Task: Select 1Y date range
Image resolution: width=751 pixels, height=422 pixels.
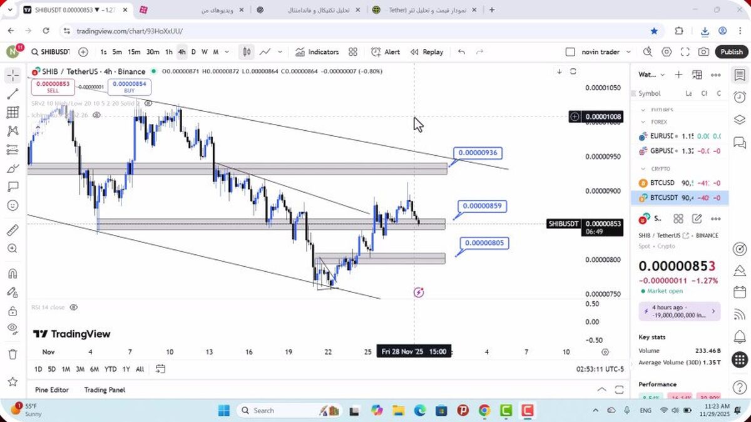Action: click(126, 369)
